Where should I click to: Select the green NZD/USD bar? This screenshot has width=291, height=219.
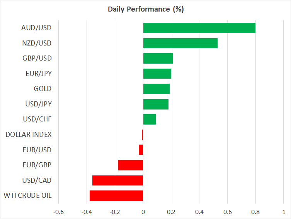click(180, 43)
